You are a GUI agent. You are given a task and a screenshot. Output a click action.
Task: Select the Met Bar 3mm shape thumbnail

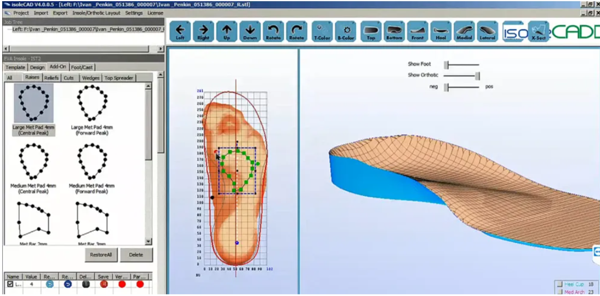click(x=92, y=219)
